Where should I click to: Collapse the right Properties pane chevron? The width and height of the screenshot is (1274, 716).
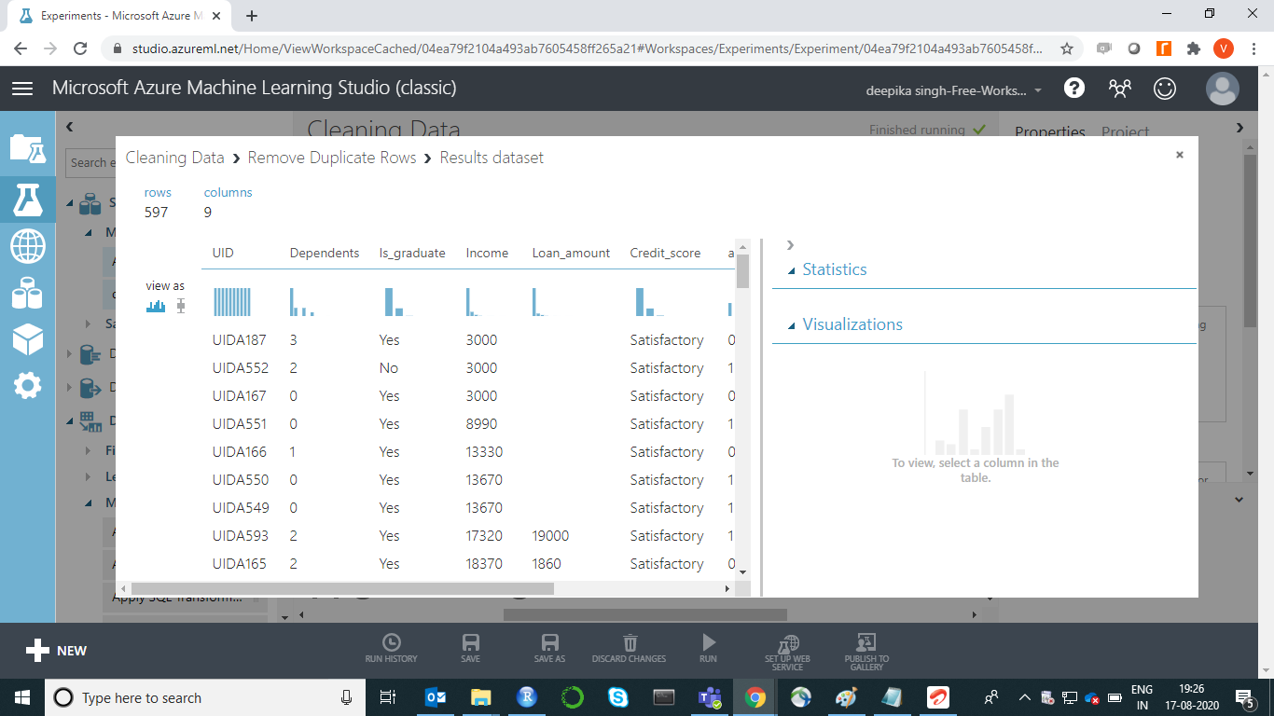coord(1239,128)
